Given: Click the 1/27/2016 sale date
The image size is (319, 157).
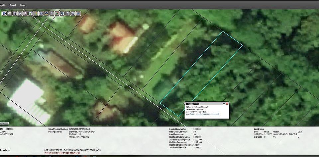Looking at the screenshot, I should pyautogui.click(x=258, y=134).
